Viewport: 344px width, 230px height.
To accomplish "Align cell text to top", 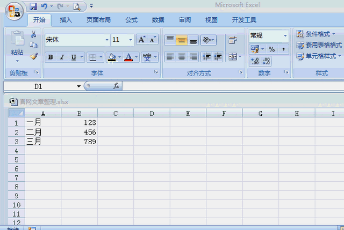I will pyautogui.click(x=170, y=40).
